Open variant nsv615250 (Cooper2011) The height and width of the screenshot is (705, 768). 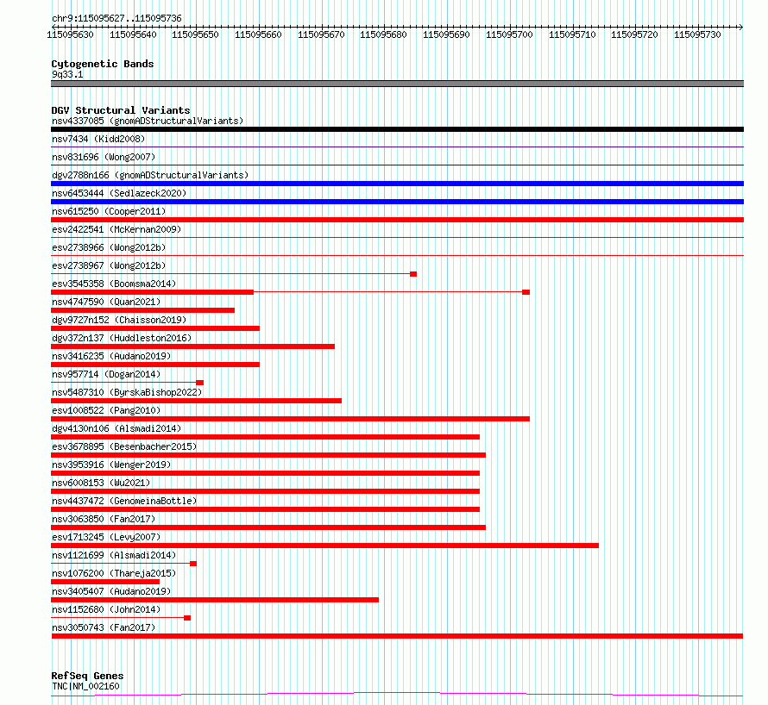coord(109,211)
